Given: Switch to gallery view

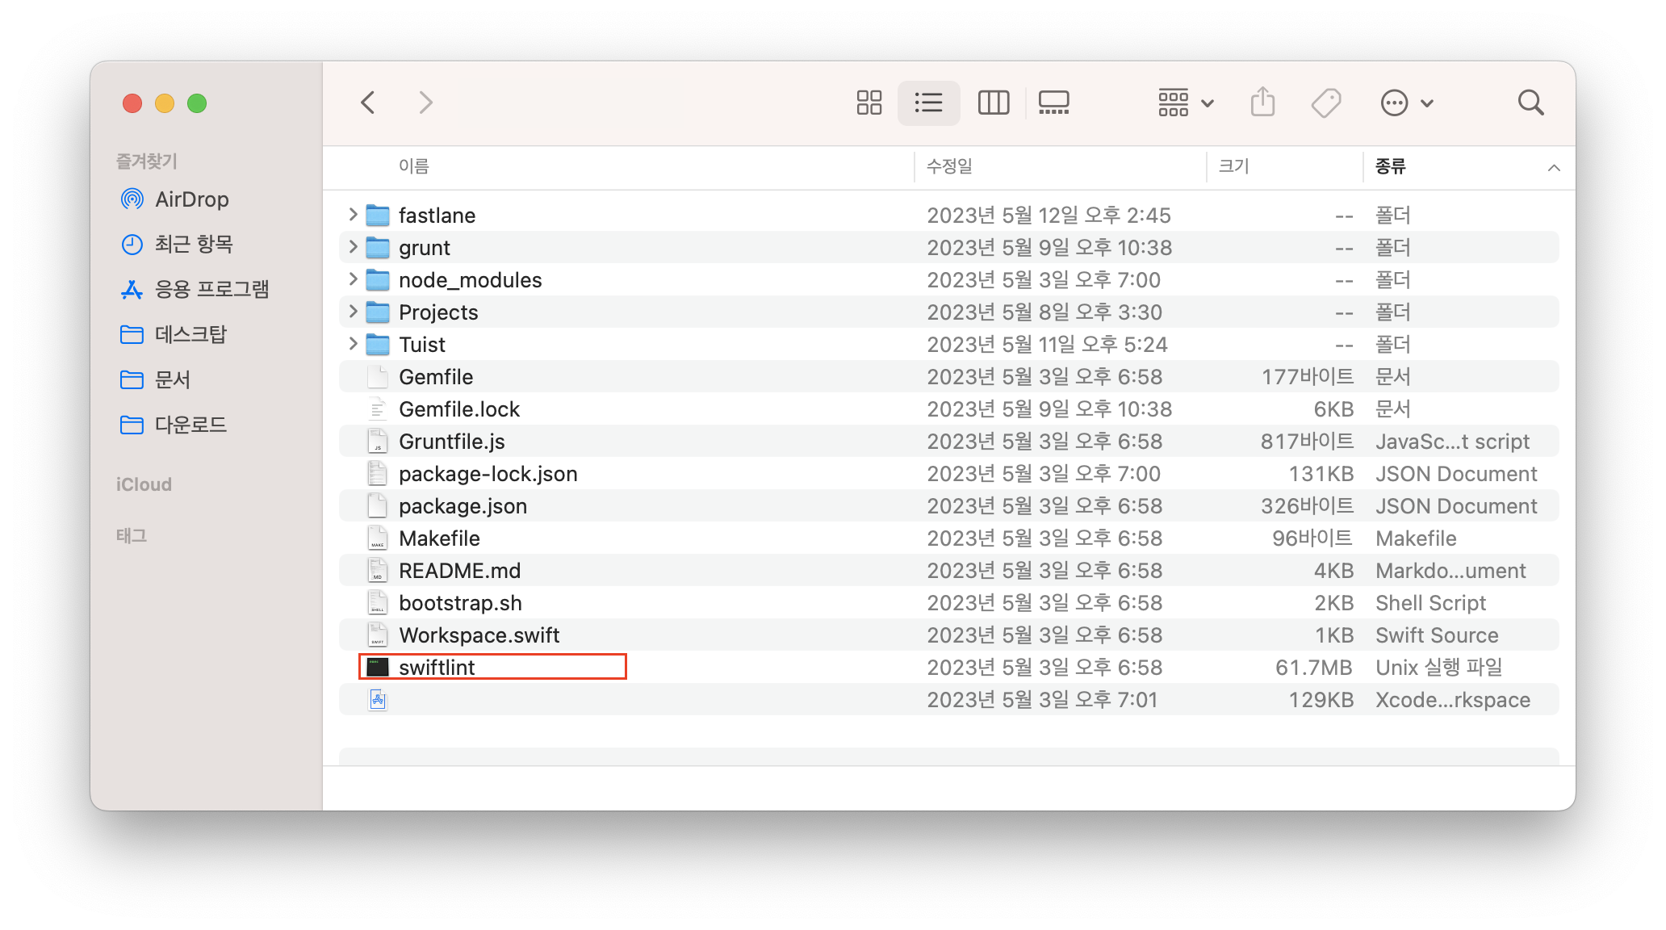Looking at the screenshot, I should [1053, 103].
